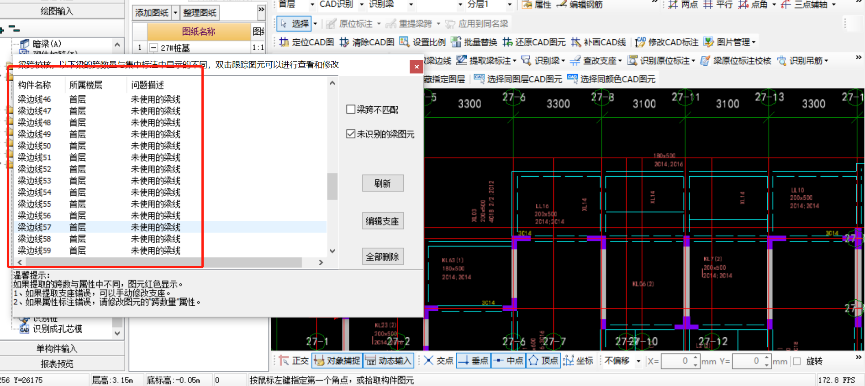865x386 pixels.
Task: Open the 不偏移 offset dropdown
Action: (638, 361)
